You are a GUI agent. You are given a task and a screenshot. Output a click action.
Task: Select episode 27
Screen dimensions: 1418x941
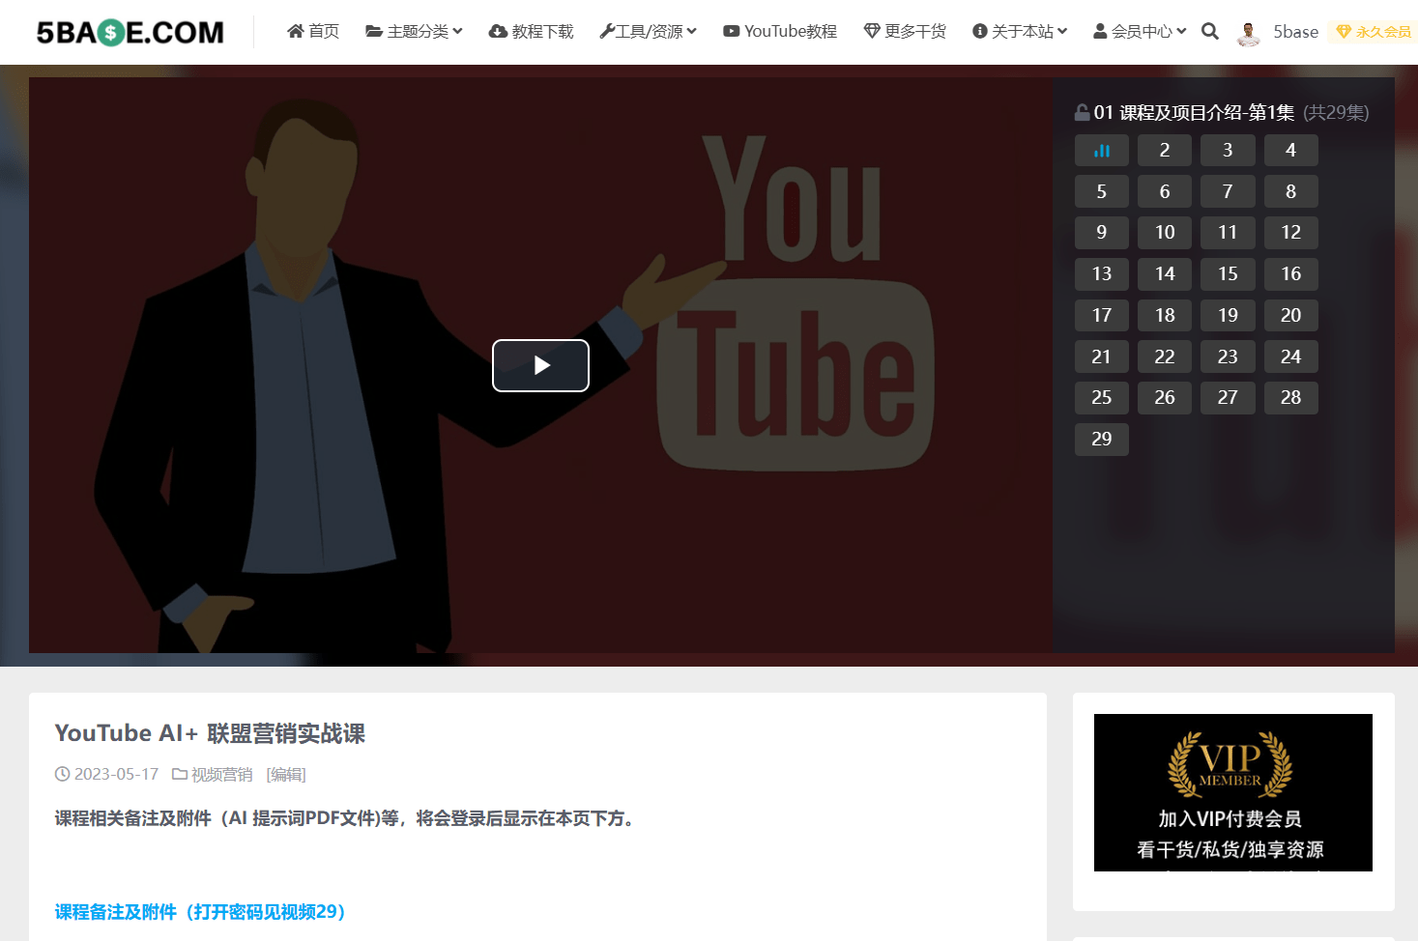coord(1228,398)
